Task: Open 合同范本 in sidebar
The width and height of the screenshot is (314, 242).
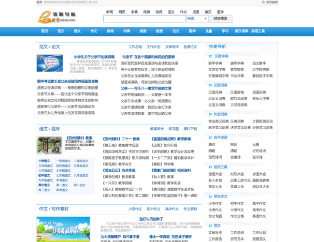Action: tap(237, 239)
